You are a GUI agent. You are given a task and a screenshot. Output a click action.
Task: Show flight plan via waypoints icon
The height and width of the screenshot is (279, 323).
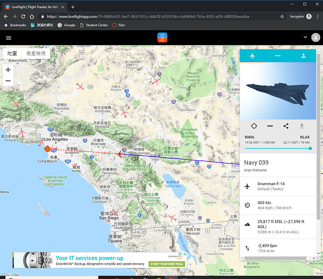click(270, 126)
